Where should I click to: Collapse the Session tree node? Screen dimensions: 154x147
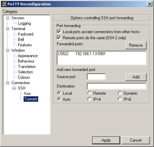tap(7, 18)
